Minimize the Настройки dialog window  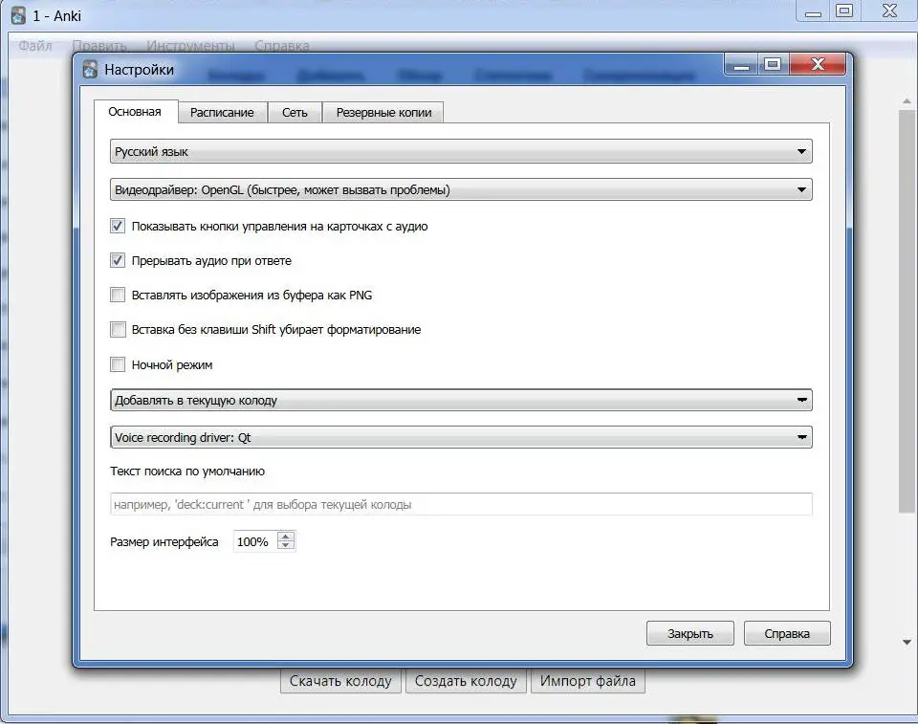[741, 64]
